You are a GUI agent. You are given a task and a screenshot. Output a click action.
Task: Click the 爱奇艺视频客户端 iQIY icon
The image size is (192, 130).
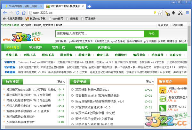pos(163,99)
